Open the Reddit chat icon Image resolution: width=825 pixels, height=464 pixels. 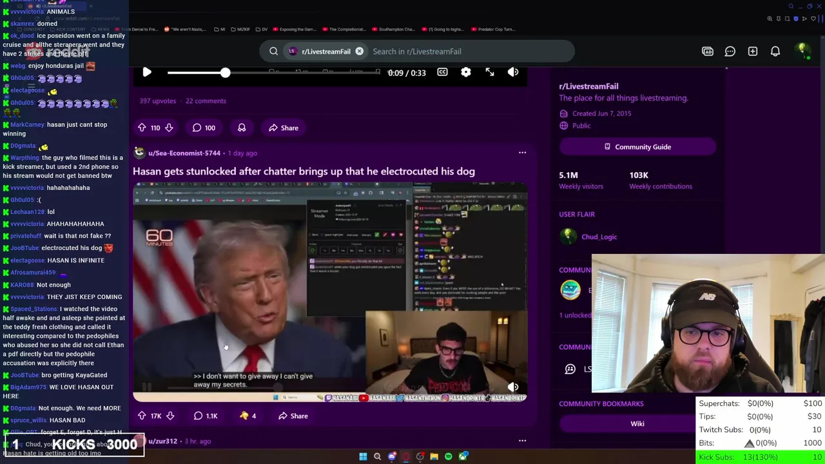(730, 52)
